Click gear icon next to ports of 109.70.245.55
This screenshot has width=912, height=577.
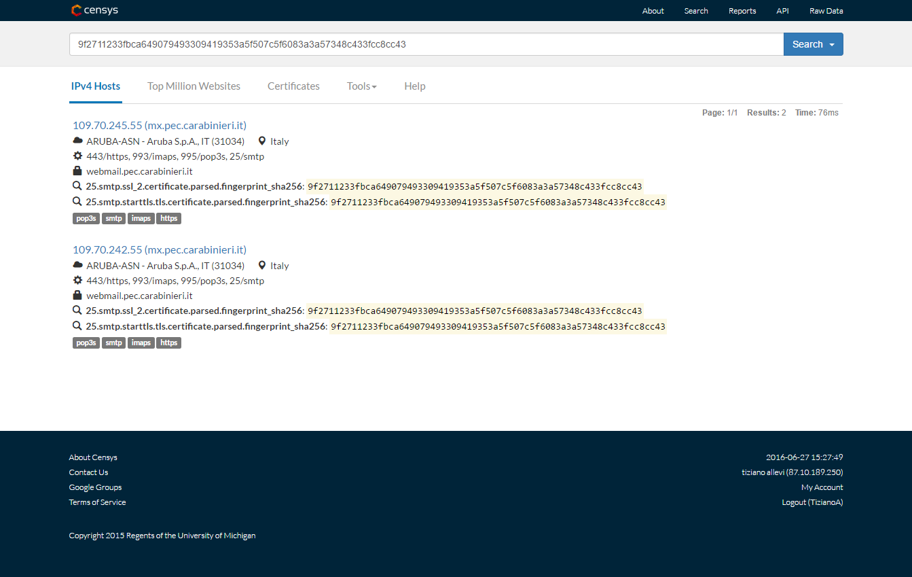[77, 156]
